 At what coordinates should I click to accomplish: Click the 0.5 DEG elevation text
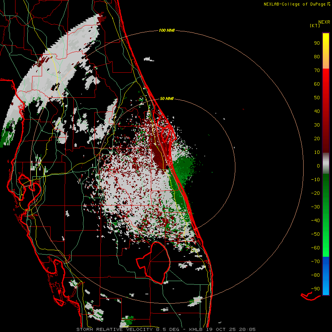[x=168, y=329]
